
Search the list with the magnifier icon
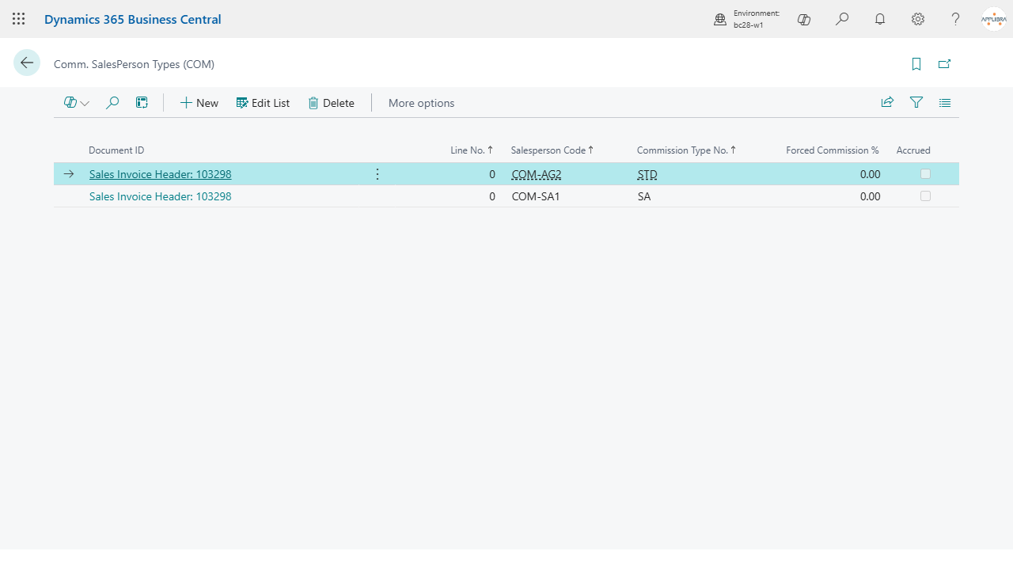(112, 103)
